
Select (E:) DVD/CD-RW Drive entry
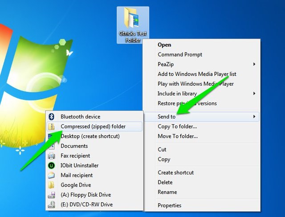(94, 205)
